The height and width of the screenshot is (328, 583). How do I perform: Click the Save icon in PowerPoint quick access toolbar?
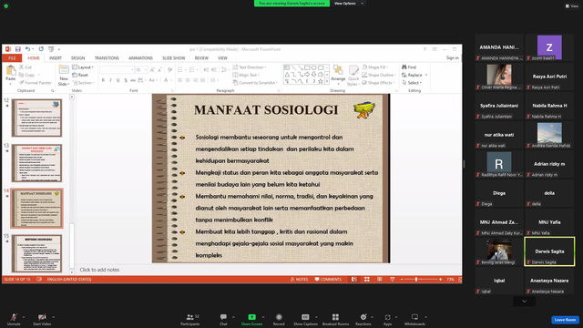click(x=18, y=49)
